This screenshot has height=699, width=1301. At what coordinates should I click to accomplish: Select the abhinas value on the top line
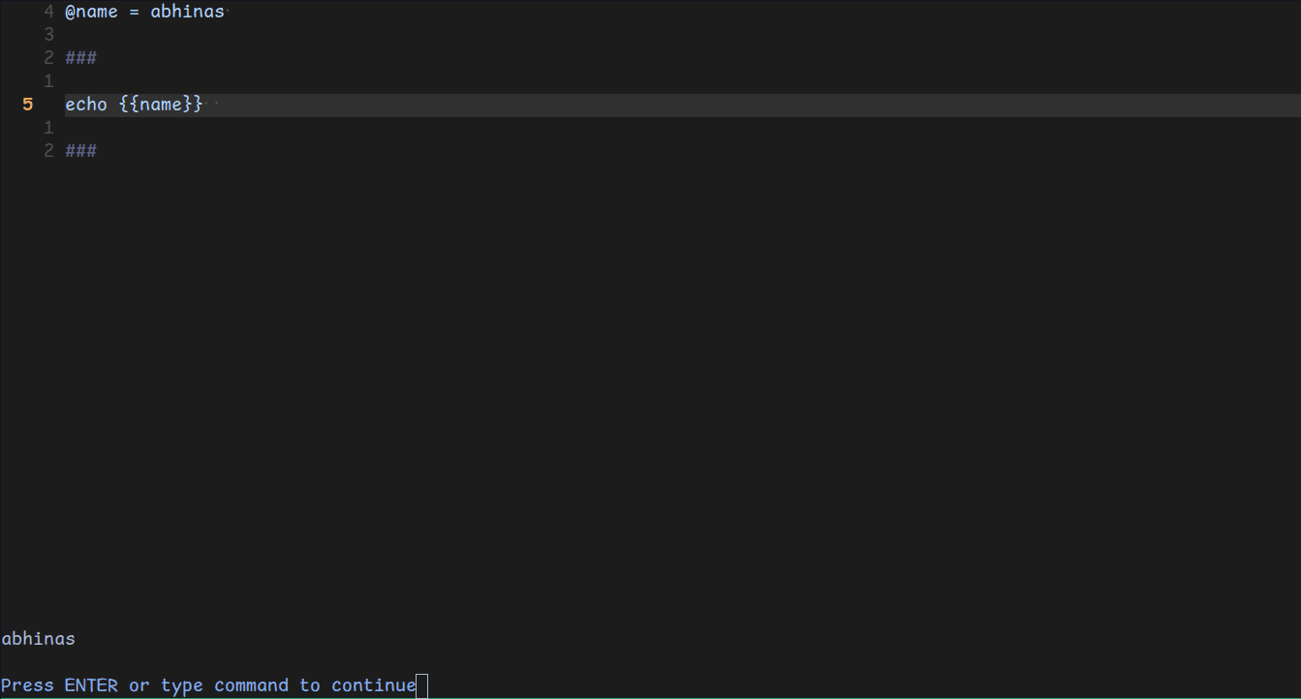click(188, 13)
